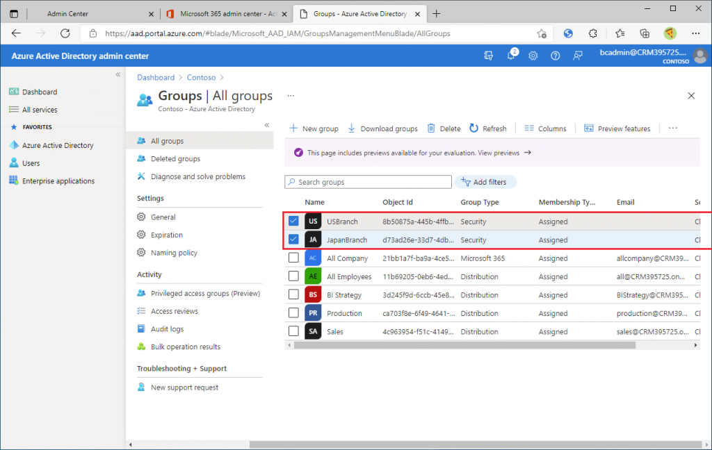Open portal settings gear icon
This screenshot has height=450, width=712.
(533, 56)
